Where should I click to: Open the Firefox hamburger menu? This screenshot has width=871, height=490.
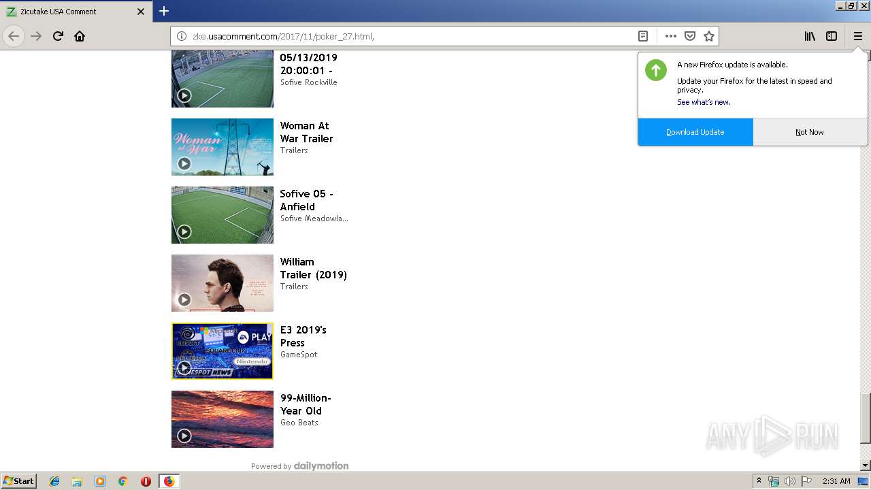click(858, 36)
